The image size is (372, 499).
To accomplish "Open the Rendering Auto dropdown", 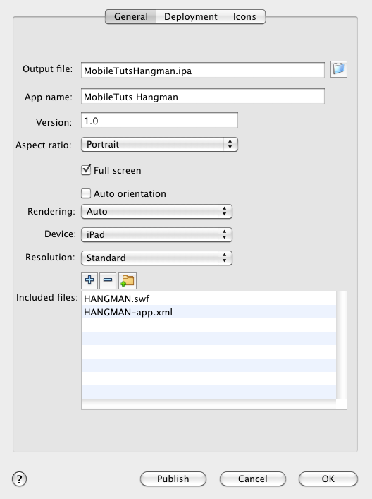I will [x=156, y=211].
